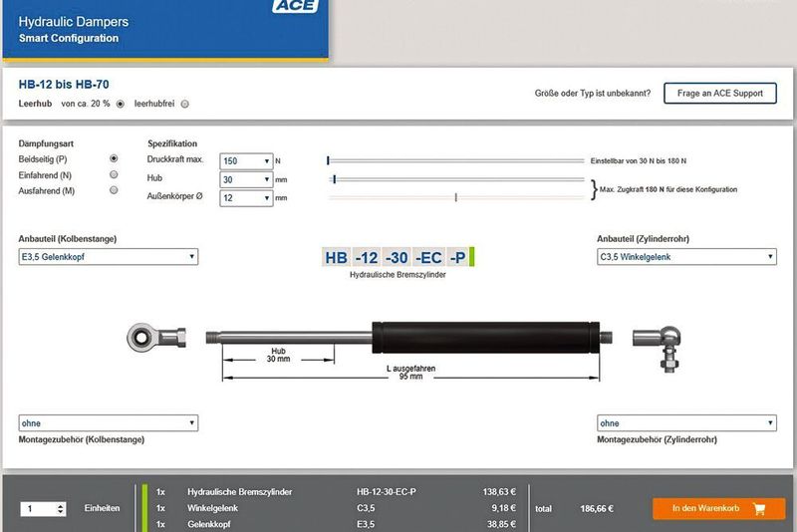Click the 'Größe oder Typ ist unbekannt?' text

(x=593, y=93)
